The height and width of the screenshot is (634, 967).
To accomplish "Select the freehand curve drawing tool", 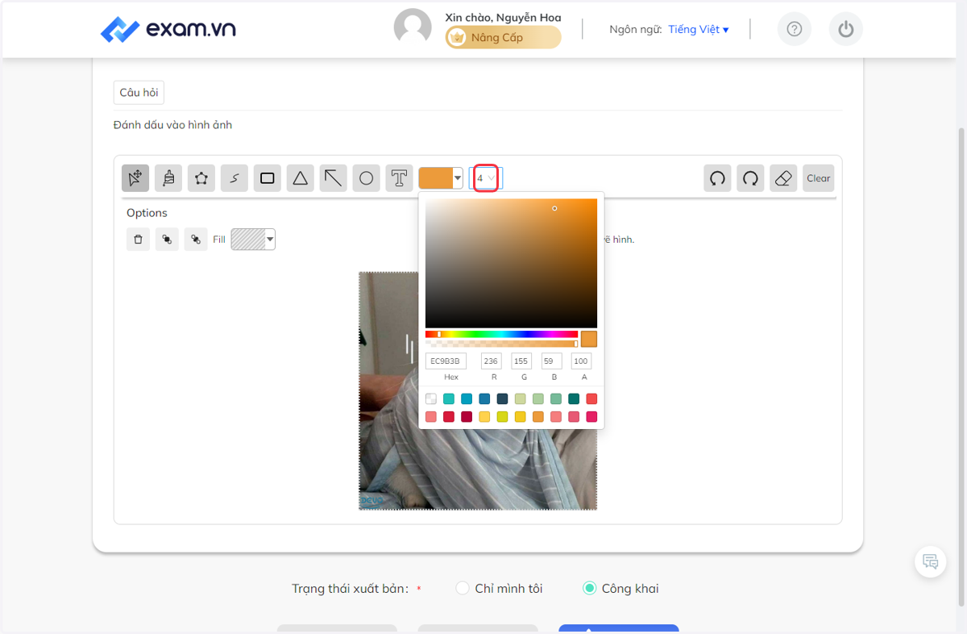I will (x=234, y=178).
